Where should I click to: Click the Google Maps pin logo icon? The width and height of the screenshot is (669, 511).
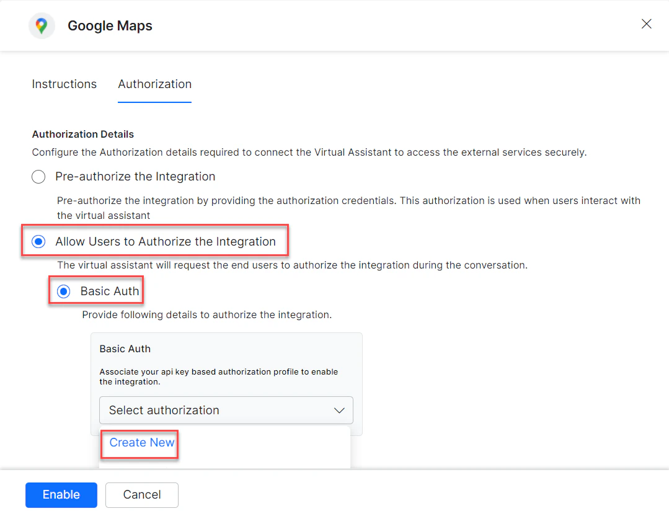pyautogui.click(x=42, y=25)
